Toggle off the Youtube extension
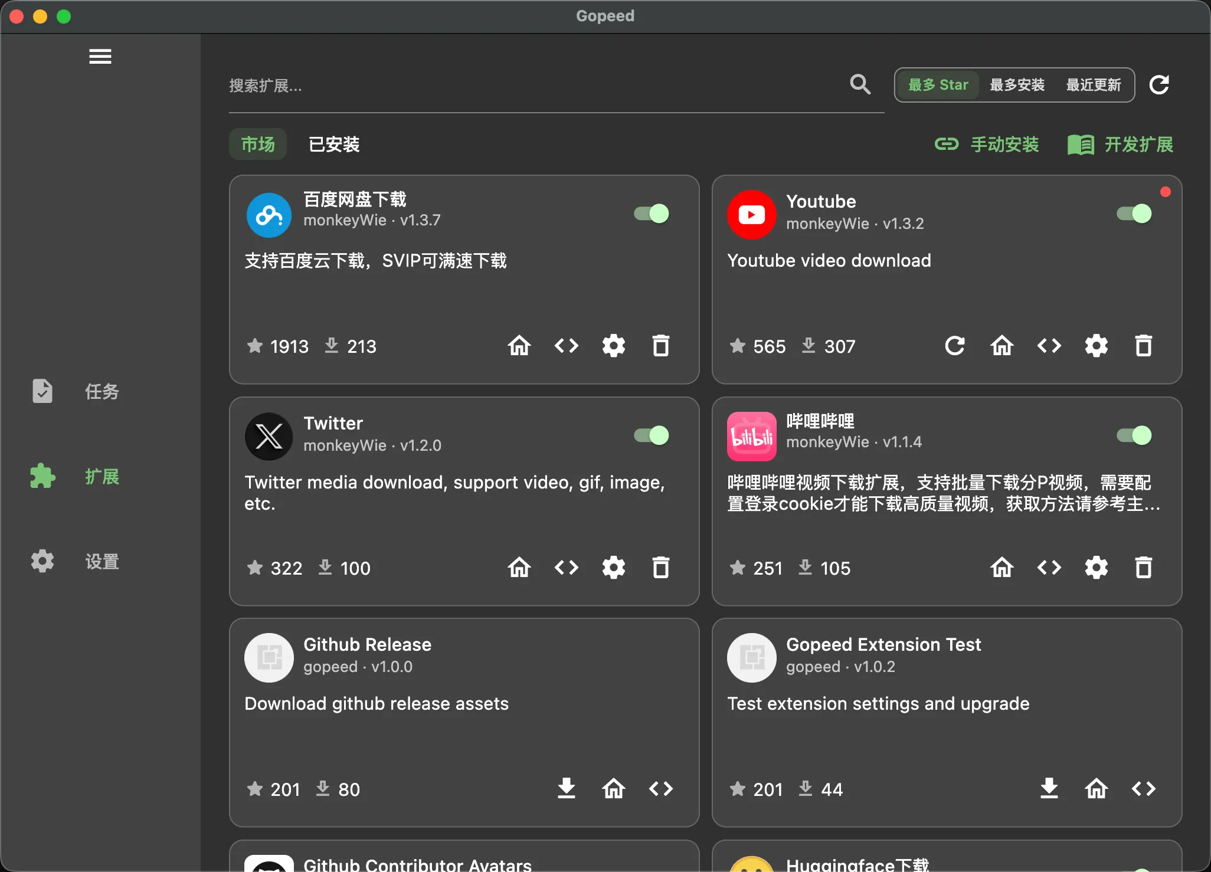Image resolution: width=1211 pixels, height=872 pixels. [x=1134, y=214]
